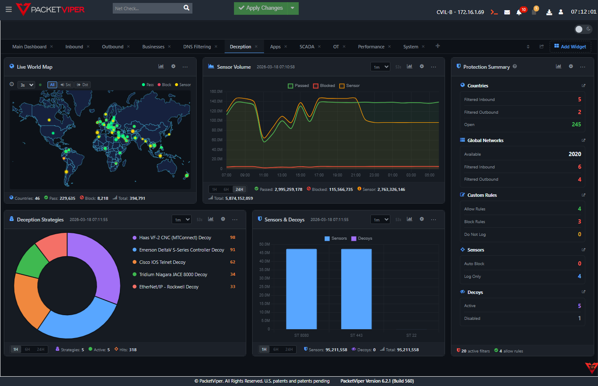This screenshot has width=598, height=386.
Task: Select 6H range in Sensor Volume
Action: point(226,190)
